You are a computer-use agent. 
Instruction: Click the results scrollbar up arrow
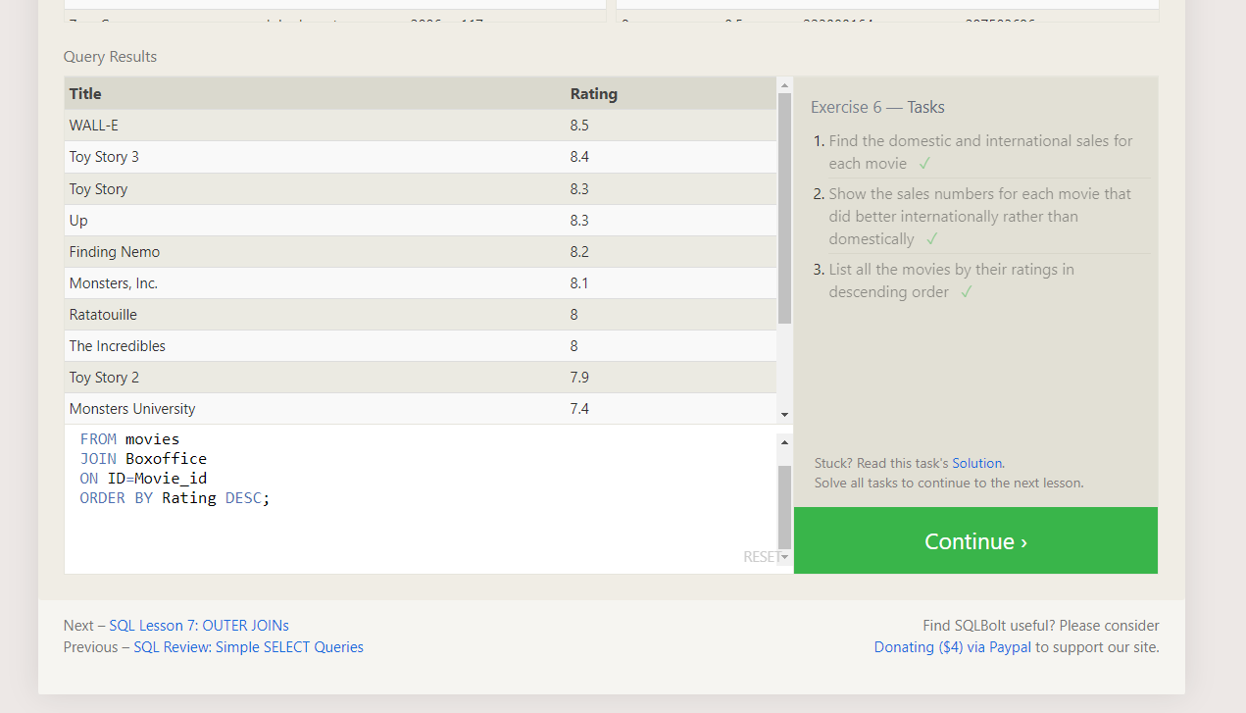pyautogui.click(x=784, y=85)
